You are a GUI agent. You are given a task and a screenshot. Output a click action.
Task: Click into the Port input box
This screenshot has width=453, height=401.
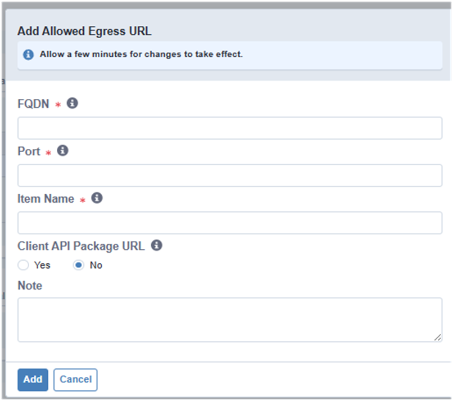click(230, 175)
